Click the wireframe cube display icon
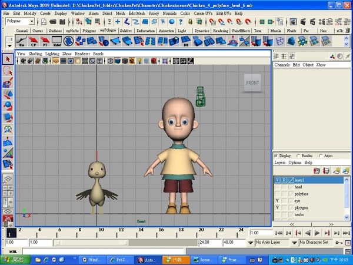 coord(111,61)
